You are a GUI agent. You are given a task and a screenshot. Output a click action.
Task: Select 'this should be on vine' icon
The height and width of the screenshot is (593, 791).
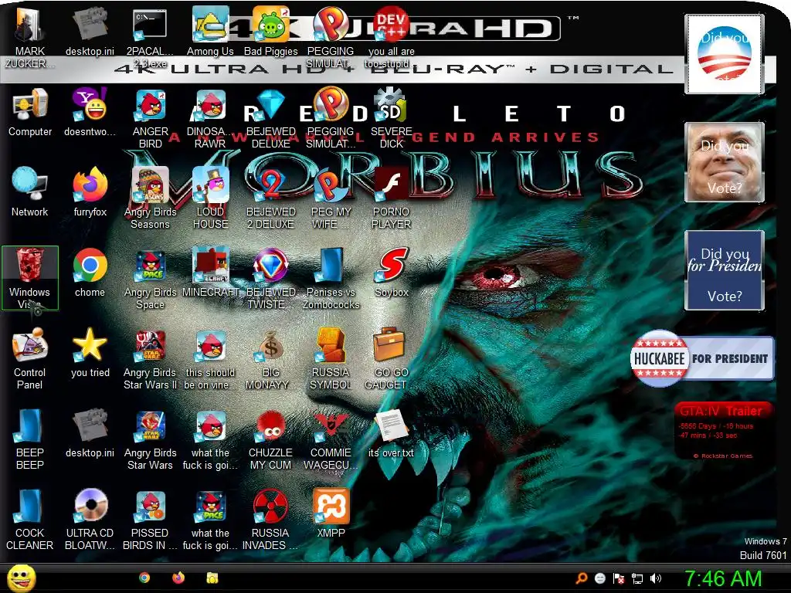click(x=210, y=358)
